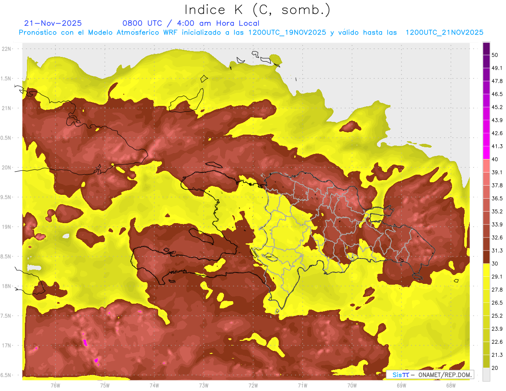
Task: Click the colorbar value '29.1'
Action: tap(497, 277)
